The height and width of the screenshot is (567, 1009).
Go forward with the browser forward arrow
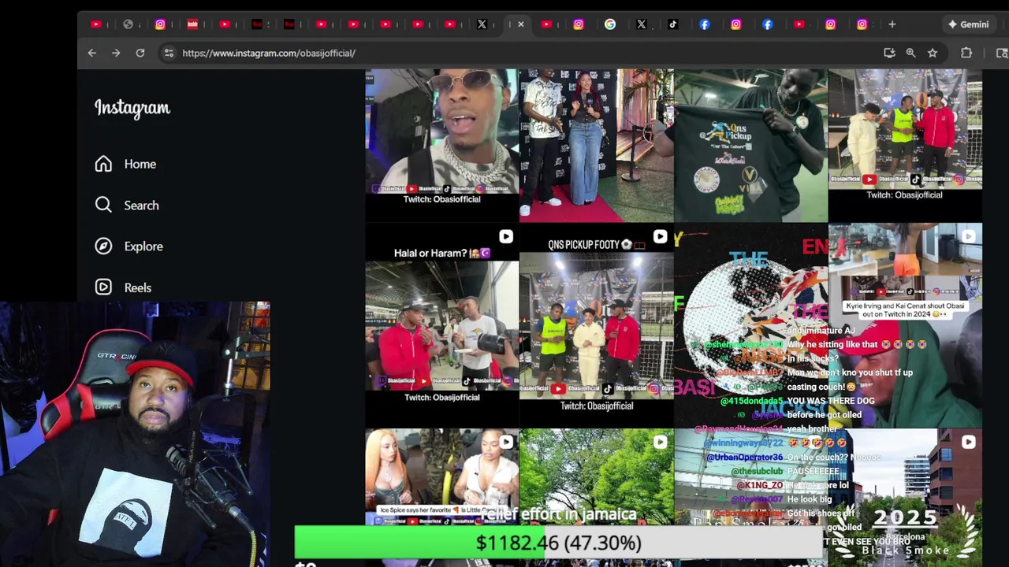click(x=116, y=53)
